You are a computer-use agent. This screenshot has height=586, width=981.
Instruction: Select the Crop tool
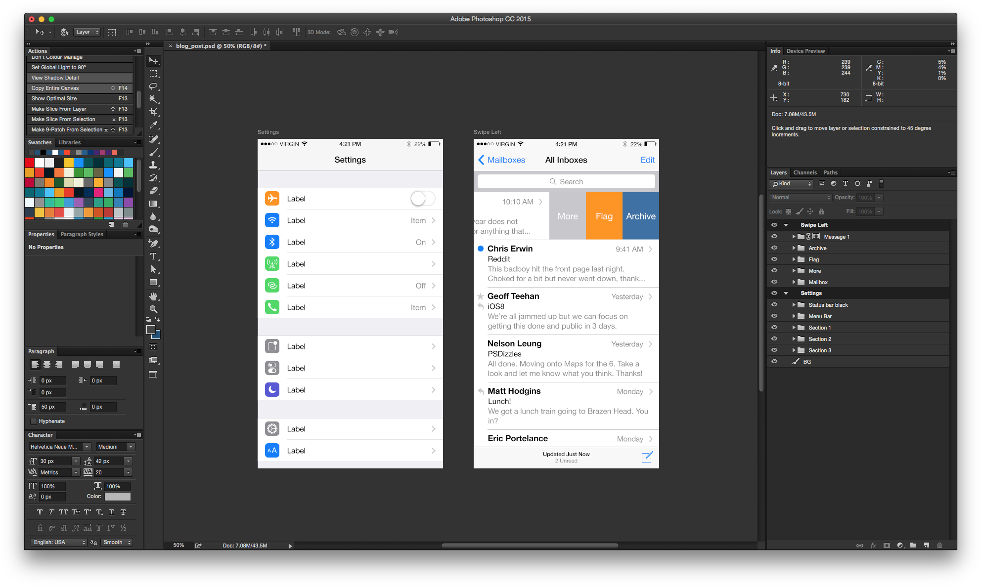[x=153, y=112]
